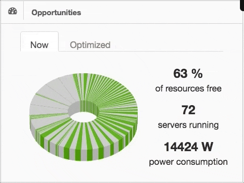Select the 'power consumption' label
This screenshot has width=244, height=183.
[x=188, y=162]
